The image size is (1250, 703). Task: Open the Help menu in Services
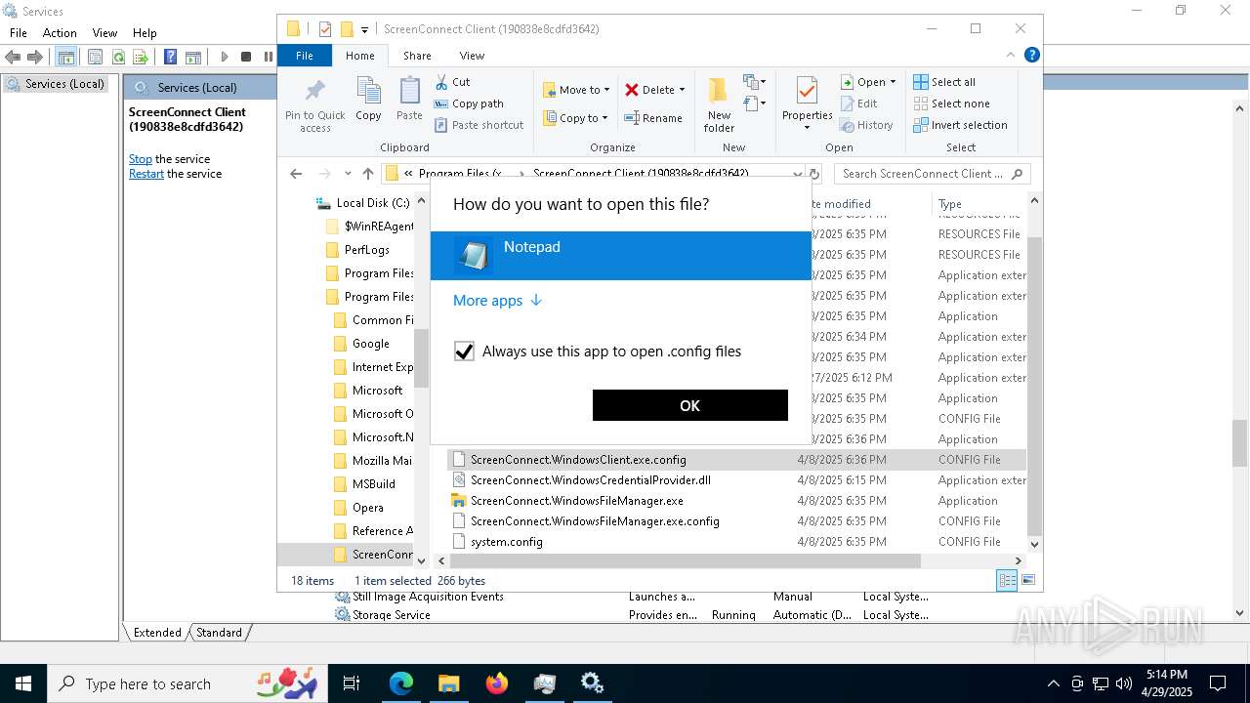[x=145, y=32]
